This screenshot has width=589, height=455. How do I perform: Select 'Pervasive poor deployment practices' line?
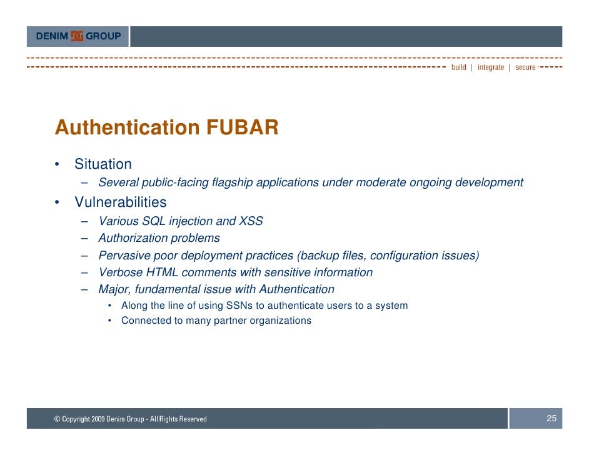pos(288,256)
